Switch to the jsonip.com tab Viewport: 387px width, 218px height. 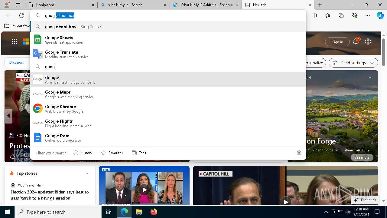(x=61, y=5)
